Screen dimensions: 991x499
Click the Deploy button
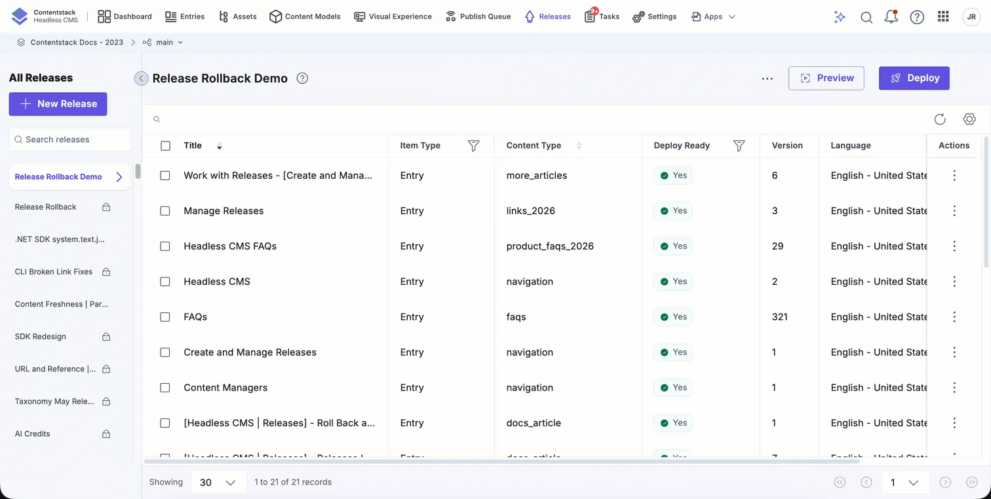(914, 78)
